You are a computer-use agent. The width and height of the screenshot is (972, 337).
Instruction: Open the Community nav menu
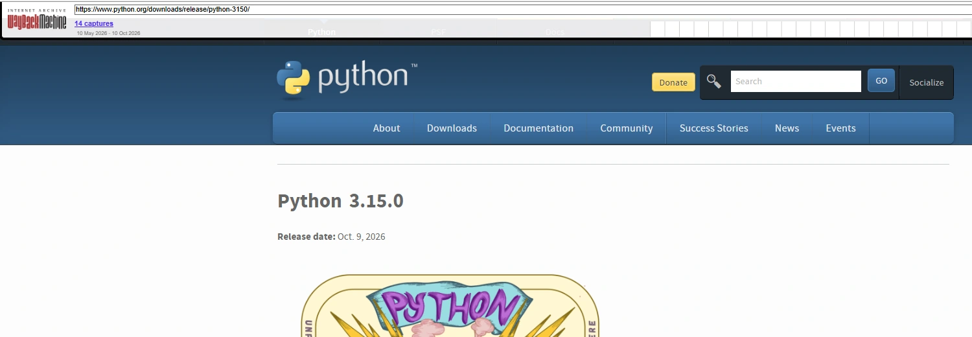627,128
